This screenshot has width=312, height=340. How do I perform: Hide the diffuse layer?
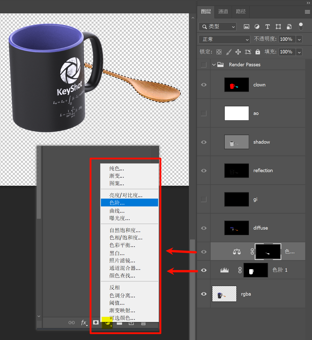pos(204,228)
